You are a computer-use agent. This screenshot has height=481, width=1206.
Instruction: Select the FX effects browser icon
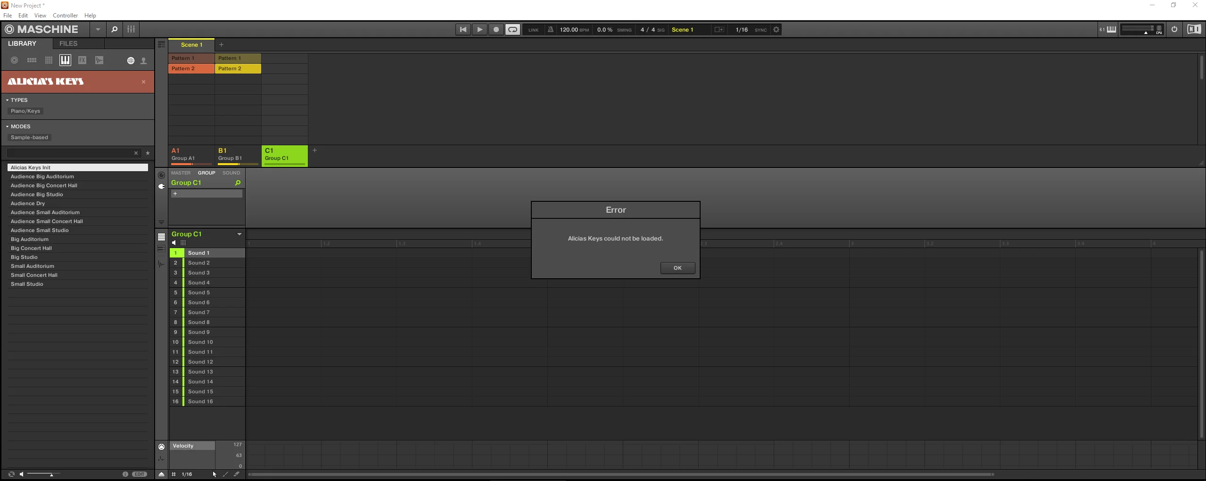(82, 60)
